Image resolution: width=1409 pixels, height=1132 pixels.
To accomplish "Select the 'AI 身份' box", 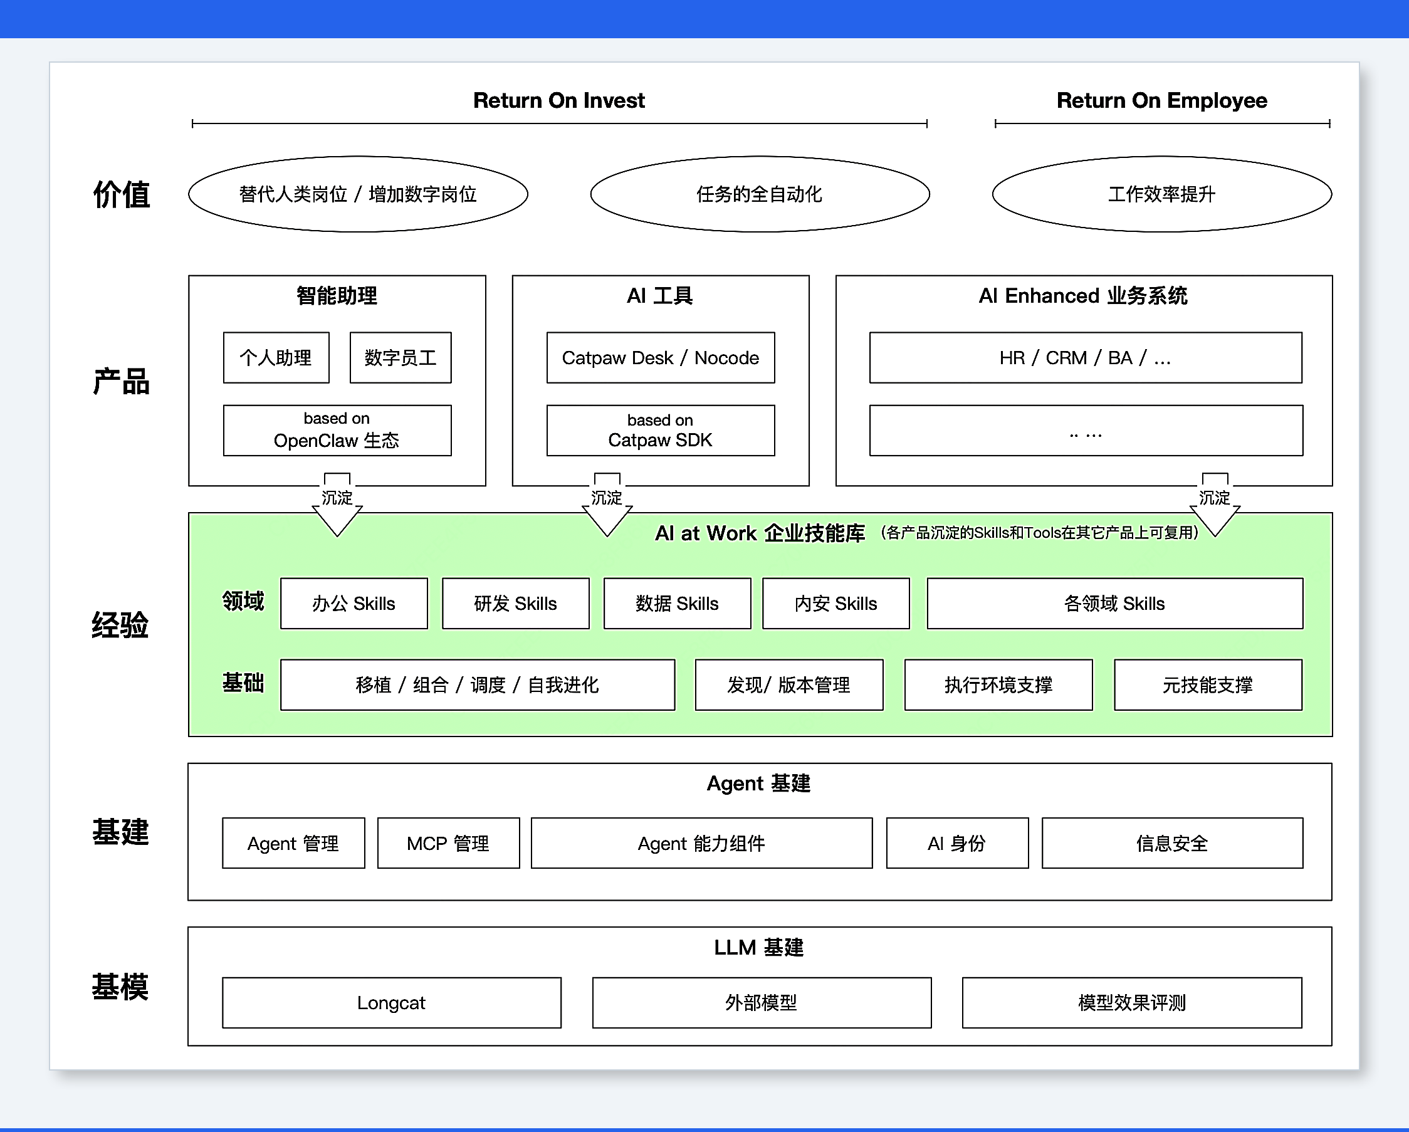I will pos(956,843).
